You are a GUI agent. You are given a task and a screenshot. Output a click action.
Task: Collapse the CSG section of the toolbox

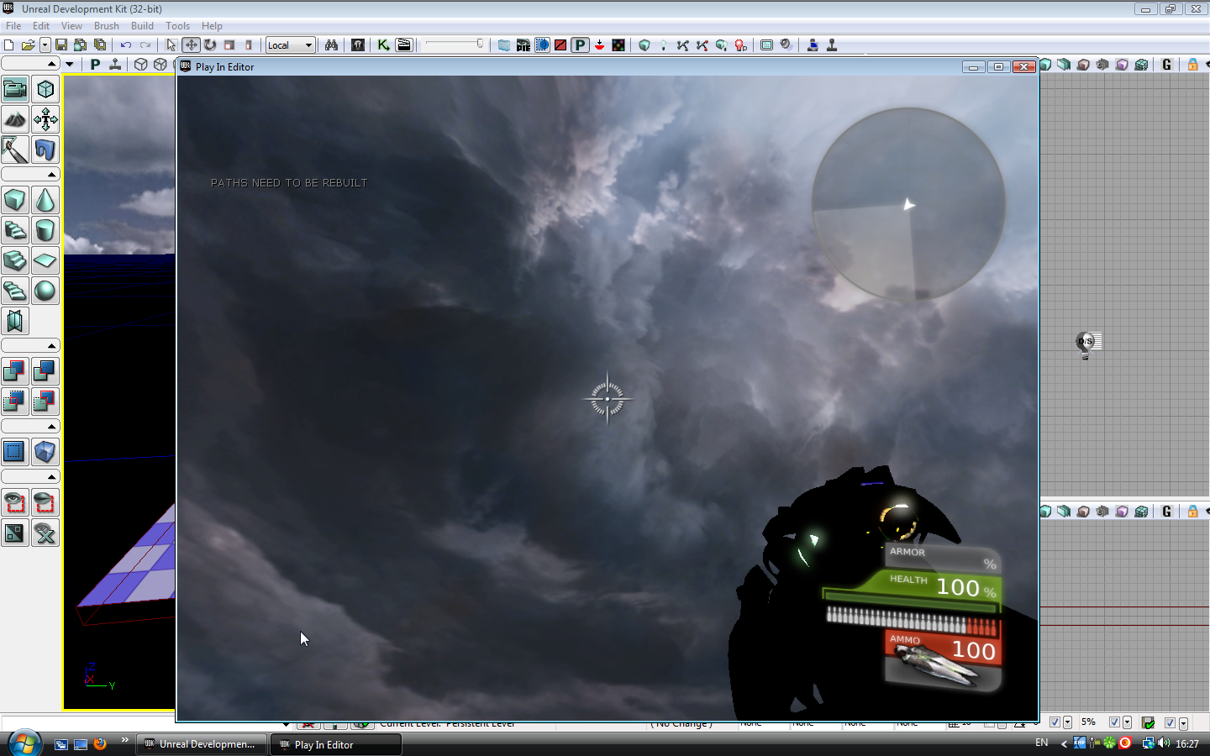(30, 346)
